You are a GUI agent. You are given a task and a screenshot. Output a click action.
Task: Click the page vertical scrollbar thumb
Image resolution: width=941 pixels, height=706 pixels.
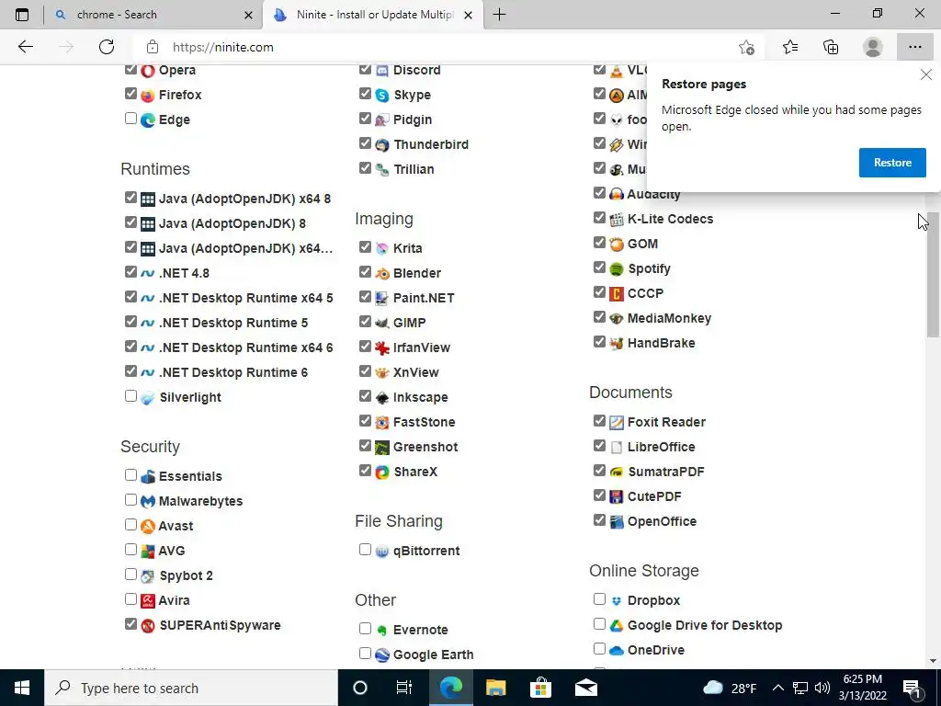pos(933,275)
